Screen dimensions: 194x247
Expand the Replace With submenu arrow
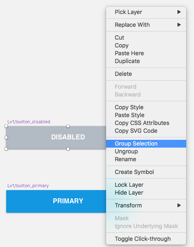pos(179,25)
